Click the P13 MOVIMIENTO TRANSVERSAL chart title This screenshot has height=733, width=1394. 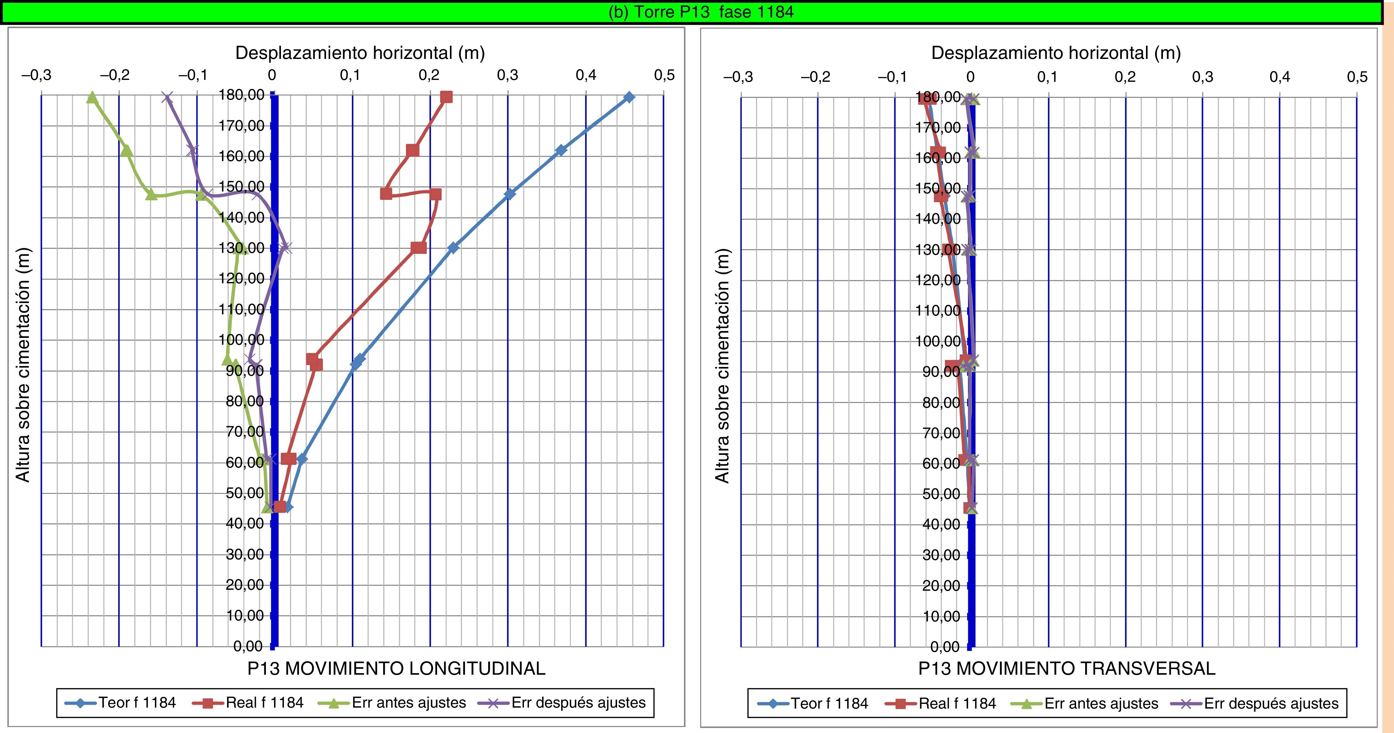point(1067,669)
